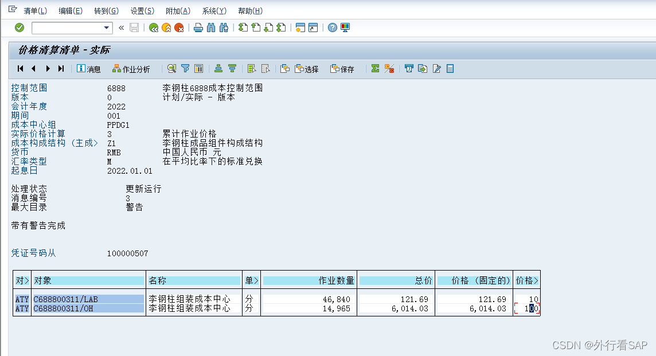The image size is (656, 356).
Task: Click the orange Exit icon
Action: [x=166, y=28]
